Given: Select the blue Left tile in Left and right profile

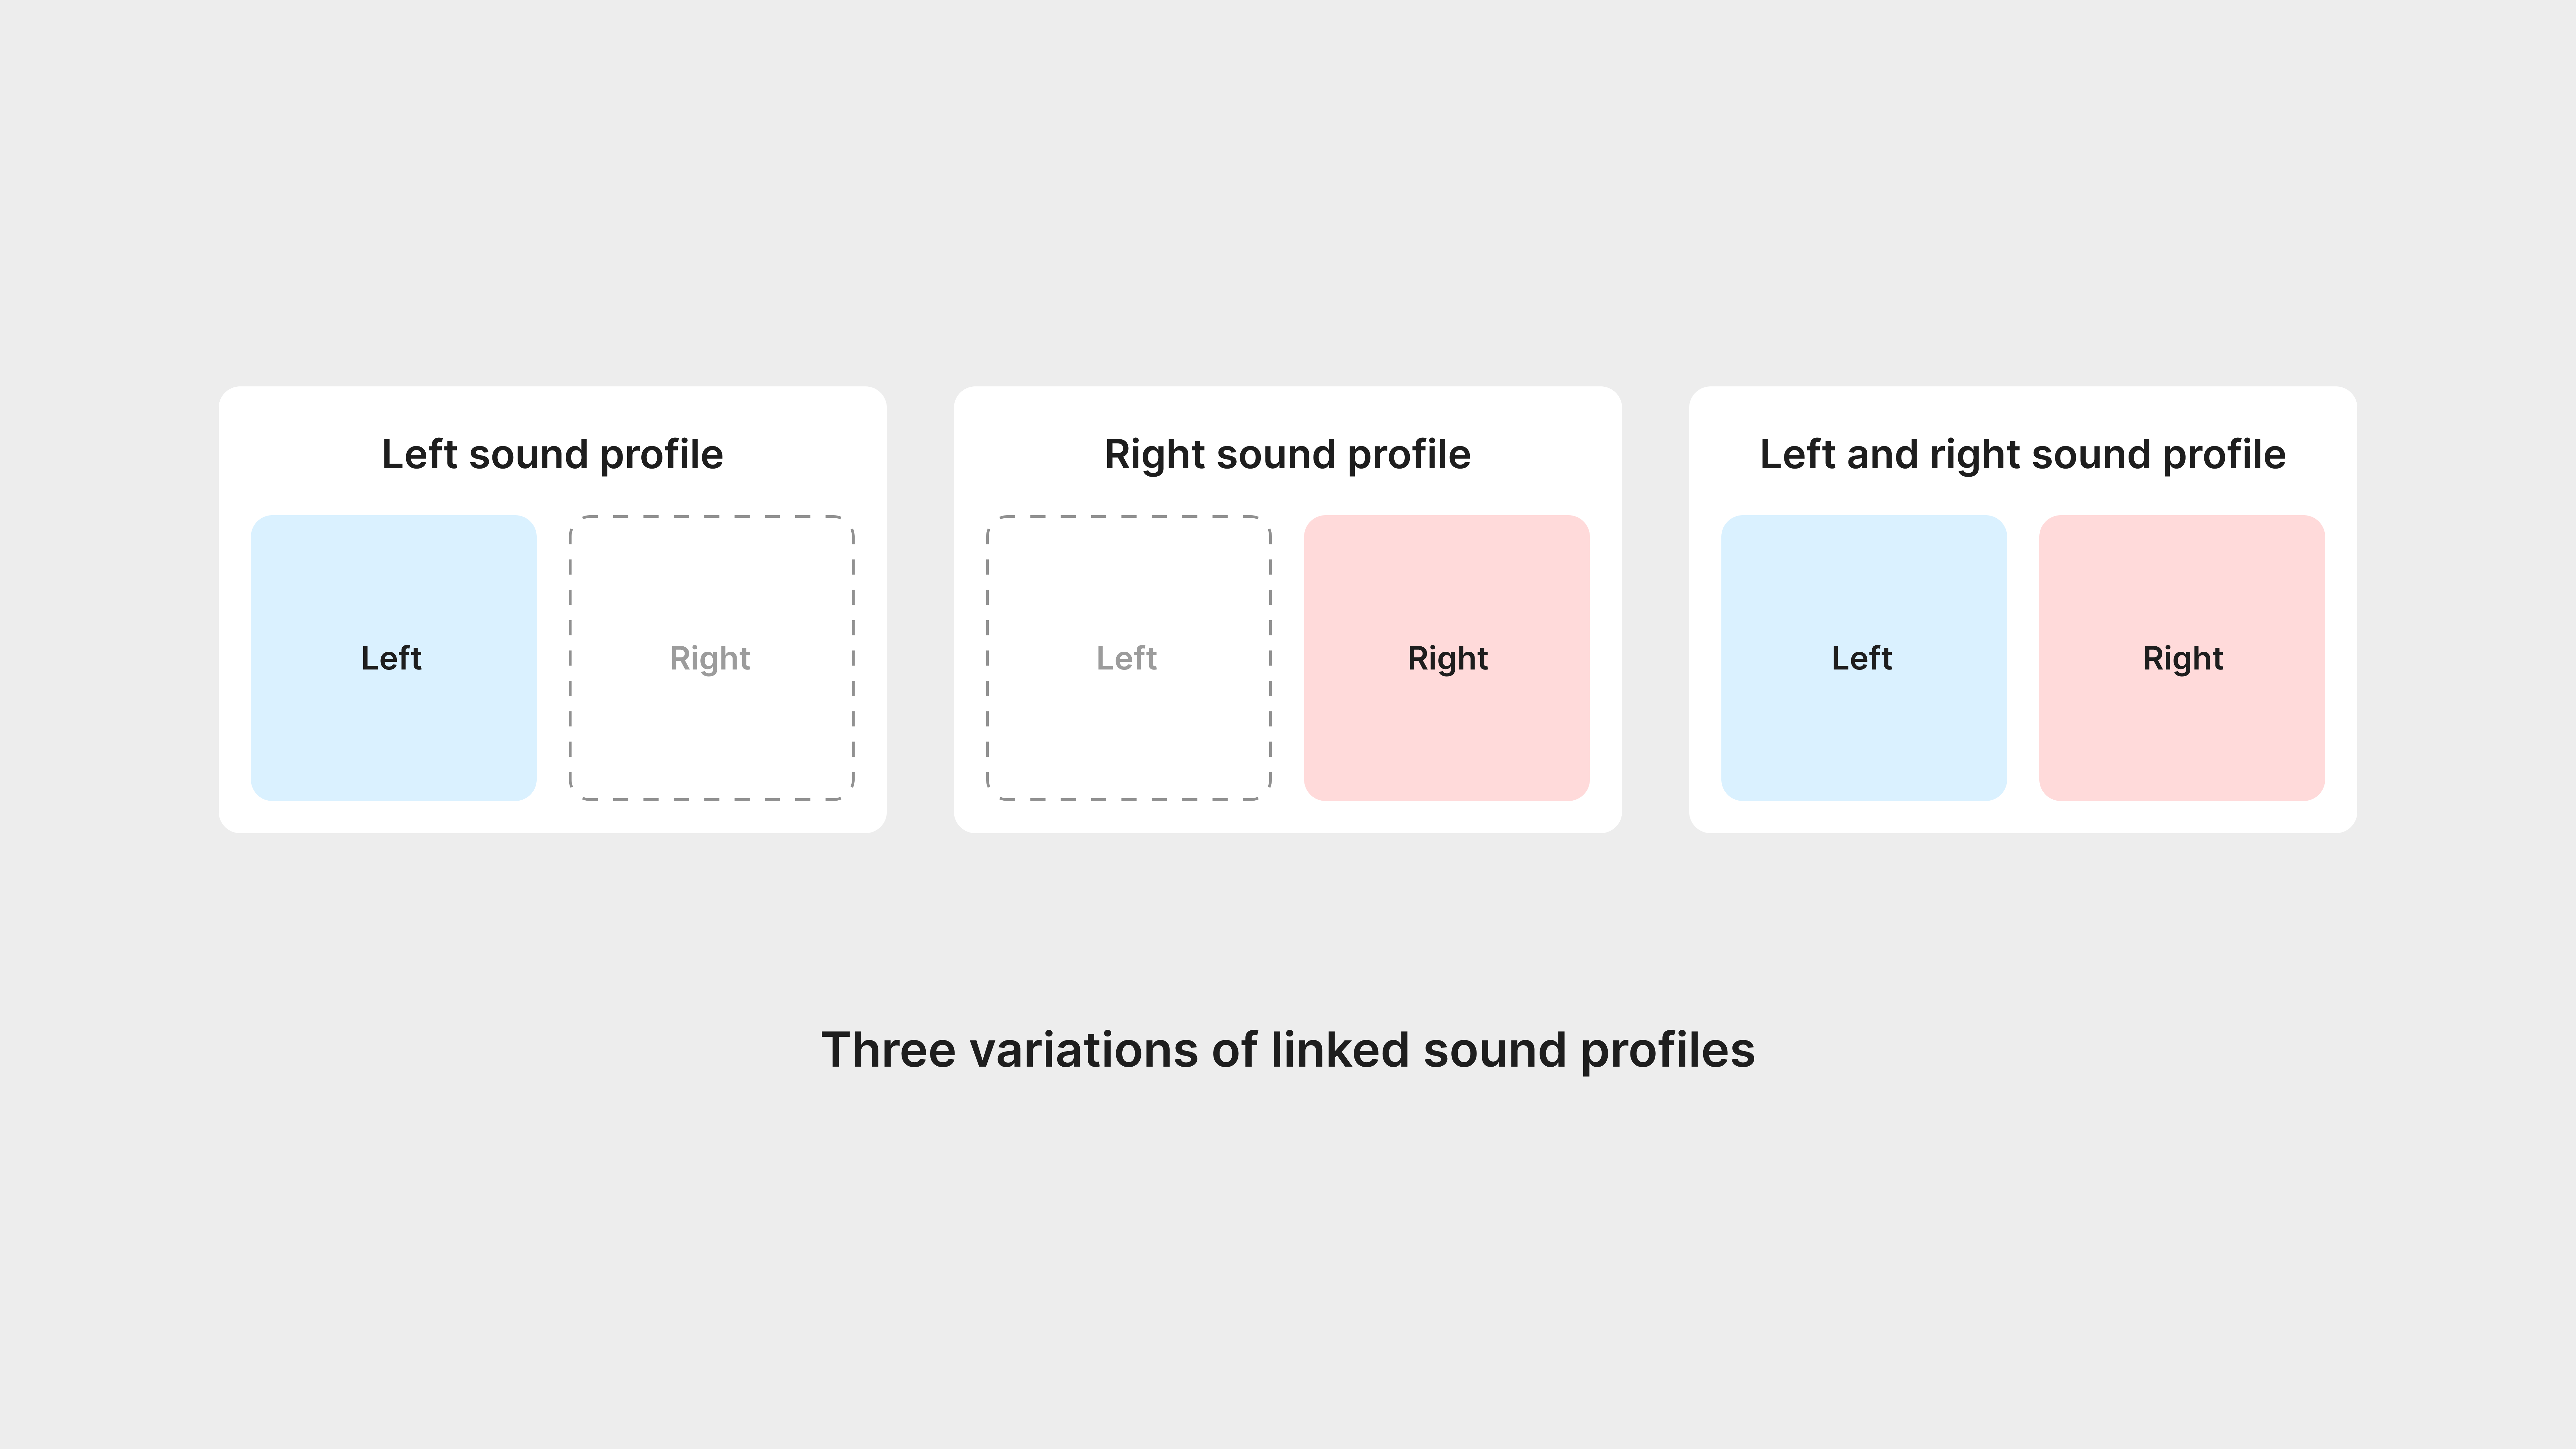Looking at the screenshot, I should (1864, 658).
